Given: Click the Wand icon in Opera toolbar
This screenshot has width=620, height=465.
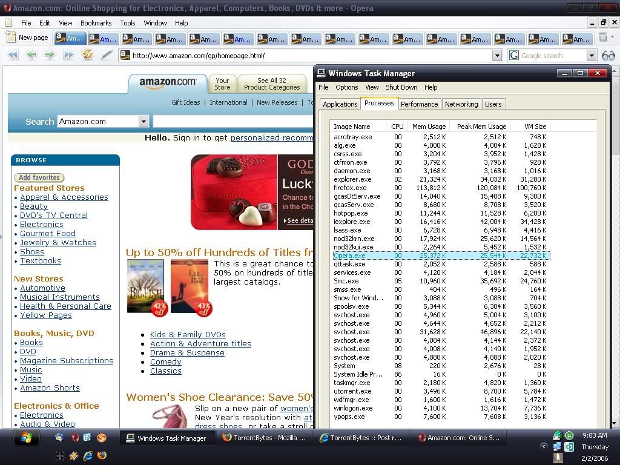Looking at the screenshot, I should click(x=106, y=55).
